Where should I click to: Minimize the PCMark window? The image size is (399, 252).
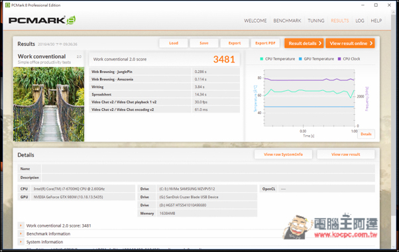pos(363,5)
